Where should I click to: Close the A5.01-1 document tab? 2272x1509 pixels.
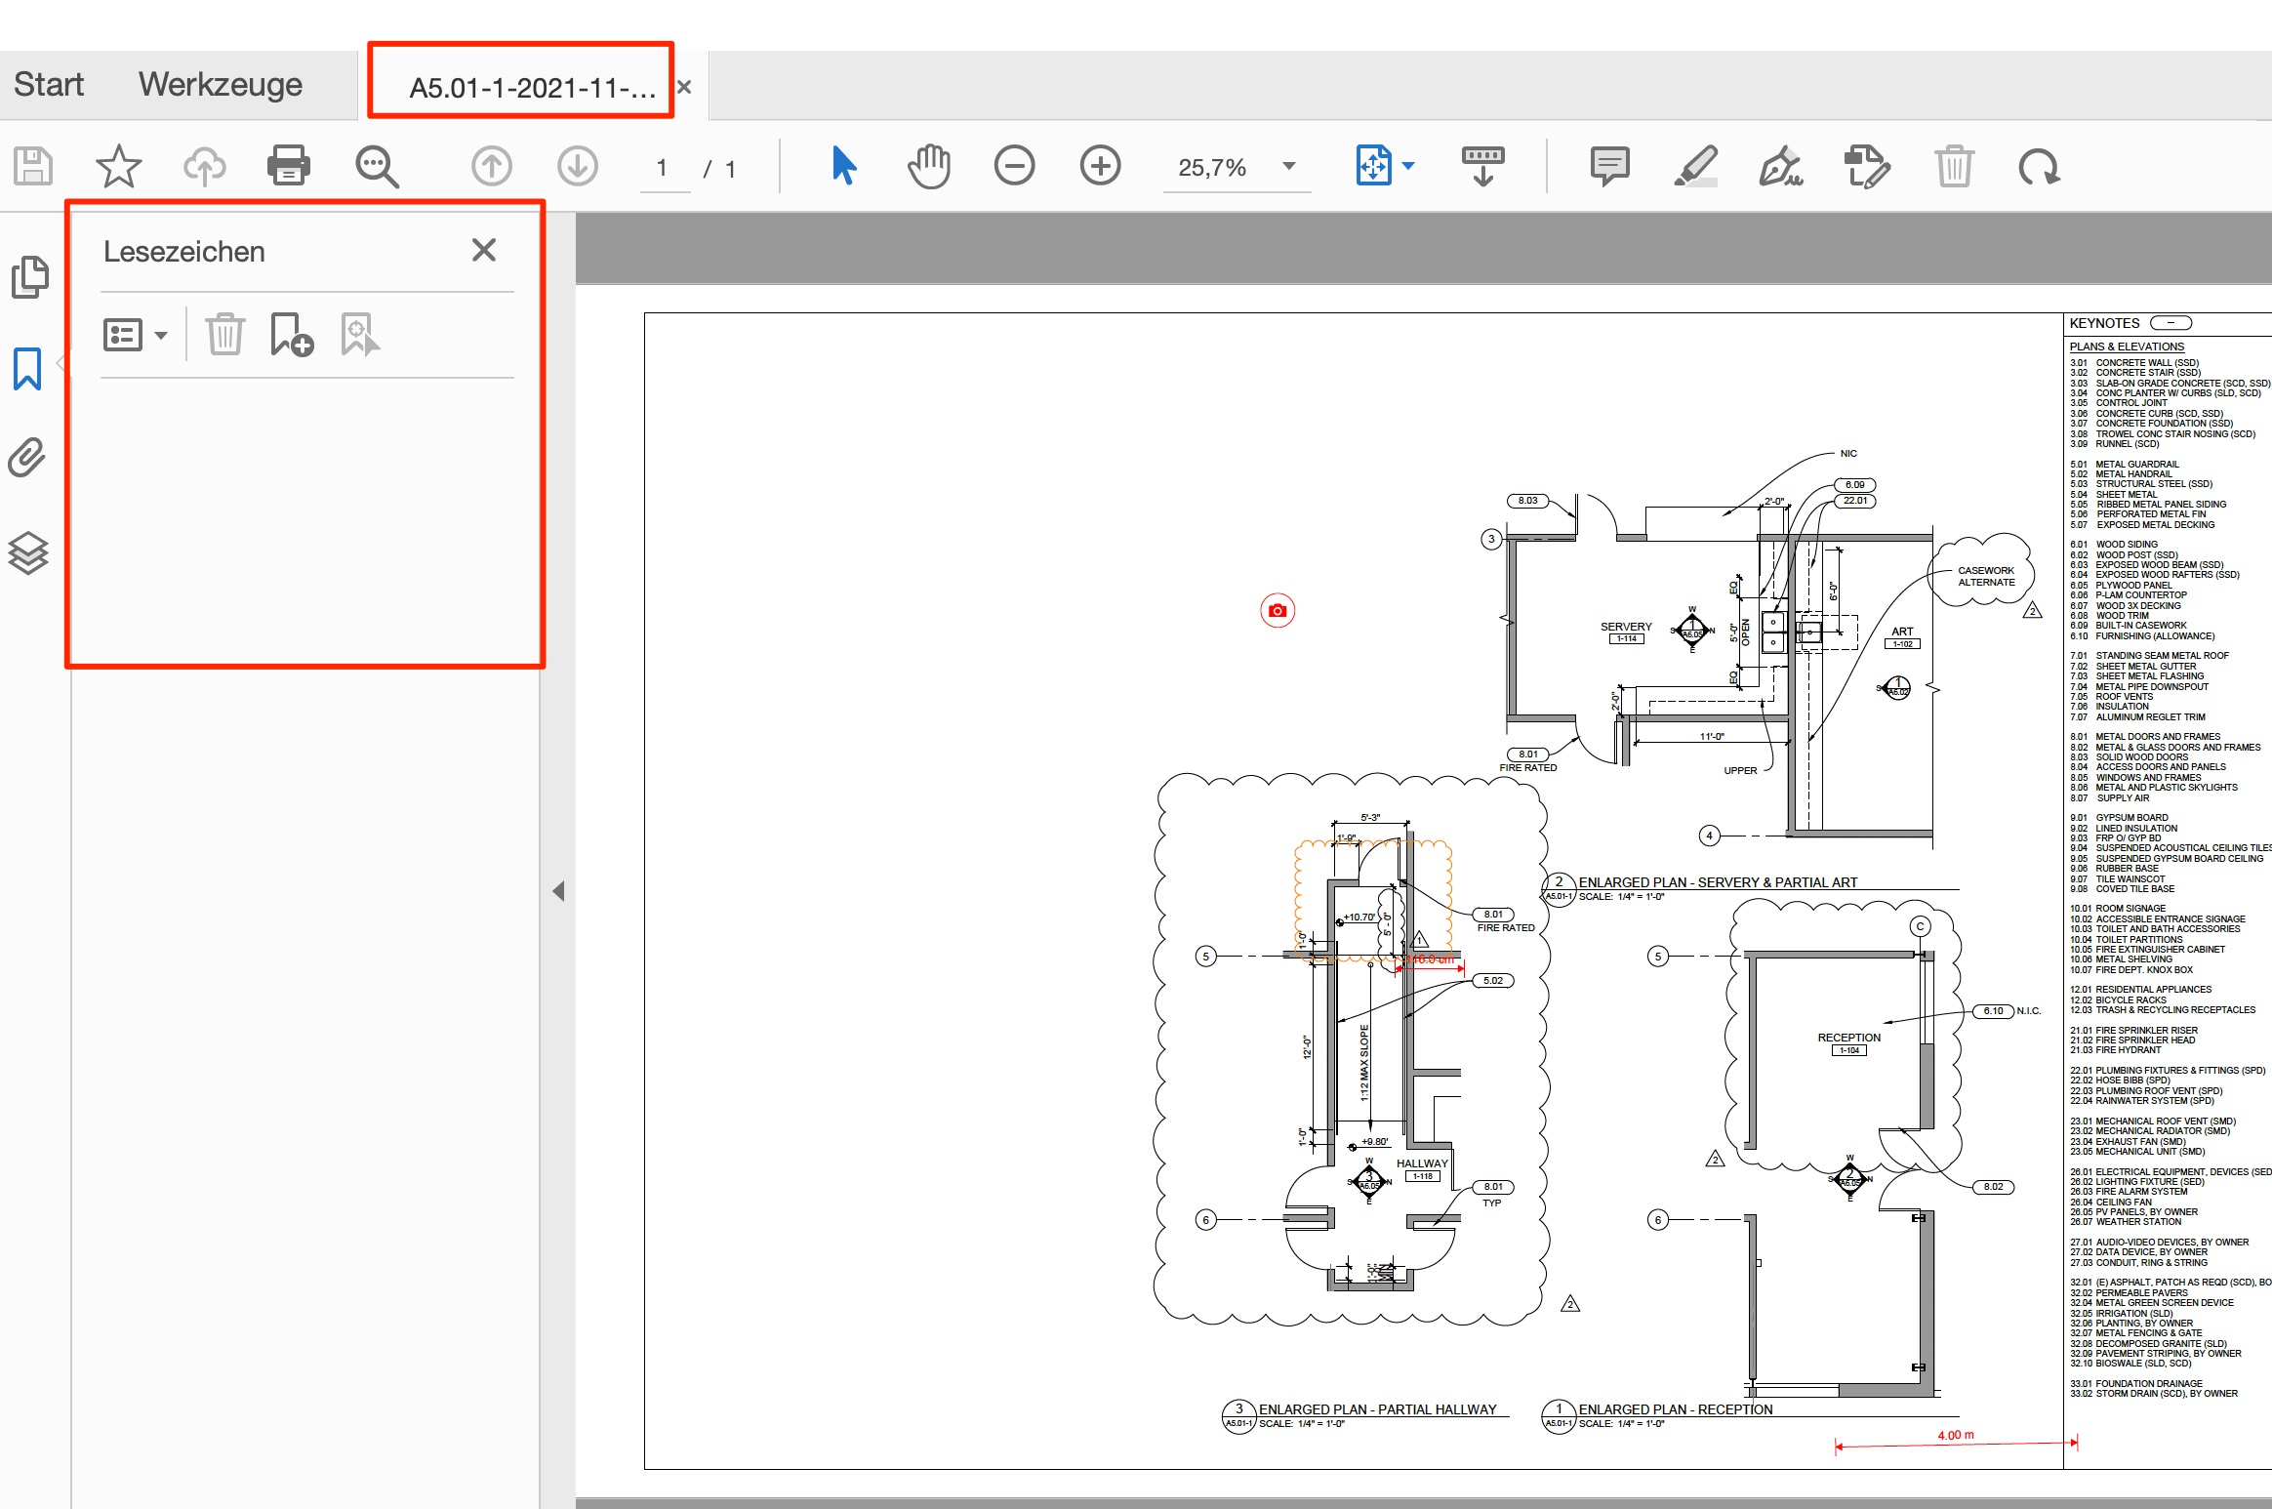coord(684,87)
